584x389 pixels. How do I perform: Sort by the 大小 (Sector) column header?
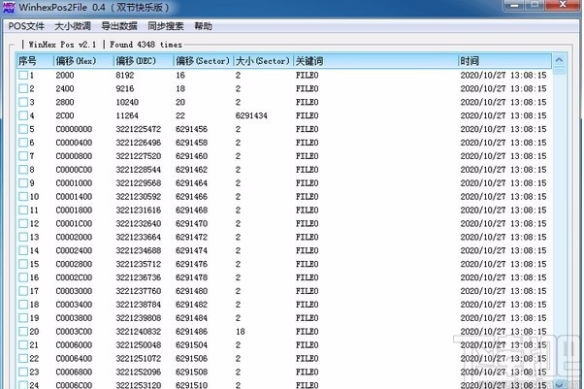point(263,61)
